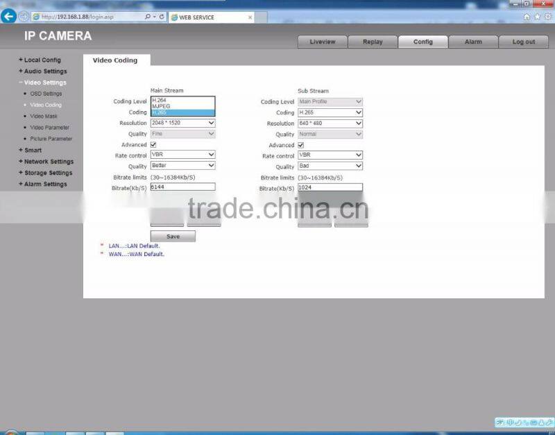Click the Log out button
The width and height of the screenshot is (555, 435).
click(x=523, y=42)
